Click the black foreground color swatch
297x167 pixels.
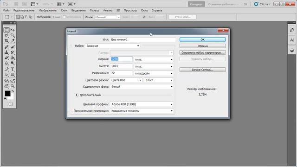[x=7, y=93]
